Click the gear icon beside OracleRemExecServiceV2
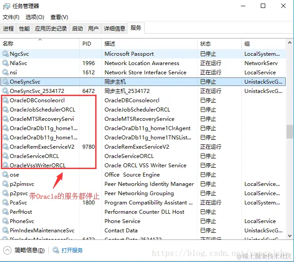The width and height of the screenshot is (294, 262). point(5,147)
